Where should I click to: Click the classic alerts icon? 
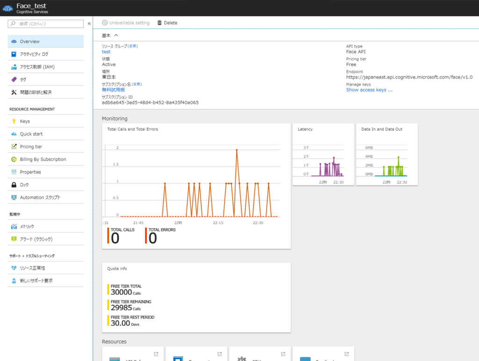[x=14, y=239]
